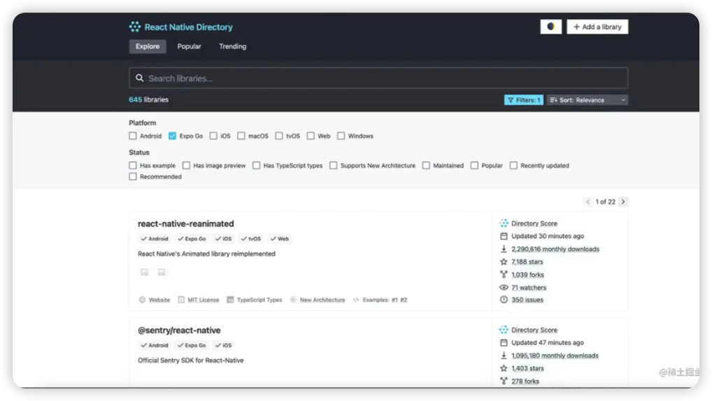Click 1,403 stars link
Image resolution: width=712 pixels, height=401 pixels.
[x=527, y=368]
